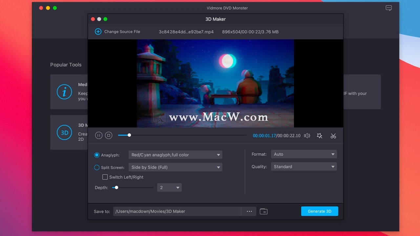The width and height of the screenshot is (420, 236).
Task: Click the file name 3c8428e4dd..e92be7.mp4
Action: point(186,32)
